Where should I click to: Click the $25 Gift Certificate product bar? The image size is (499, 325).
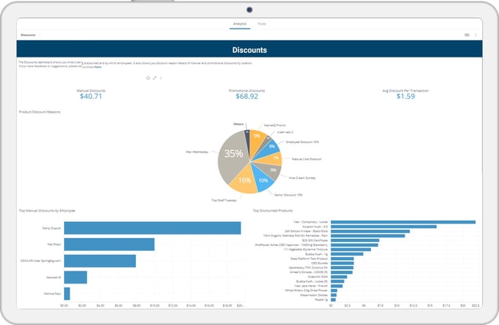pyautogui.click(x=355, y=240)
